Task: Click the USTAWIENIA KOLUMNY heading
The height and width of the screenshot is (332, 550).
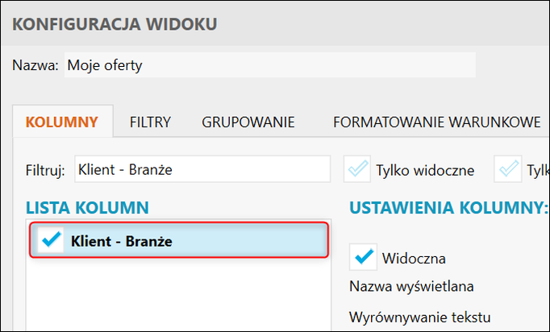Action: [448, 207]
